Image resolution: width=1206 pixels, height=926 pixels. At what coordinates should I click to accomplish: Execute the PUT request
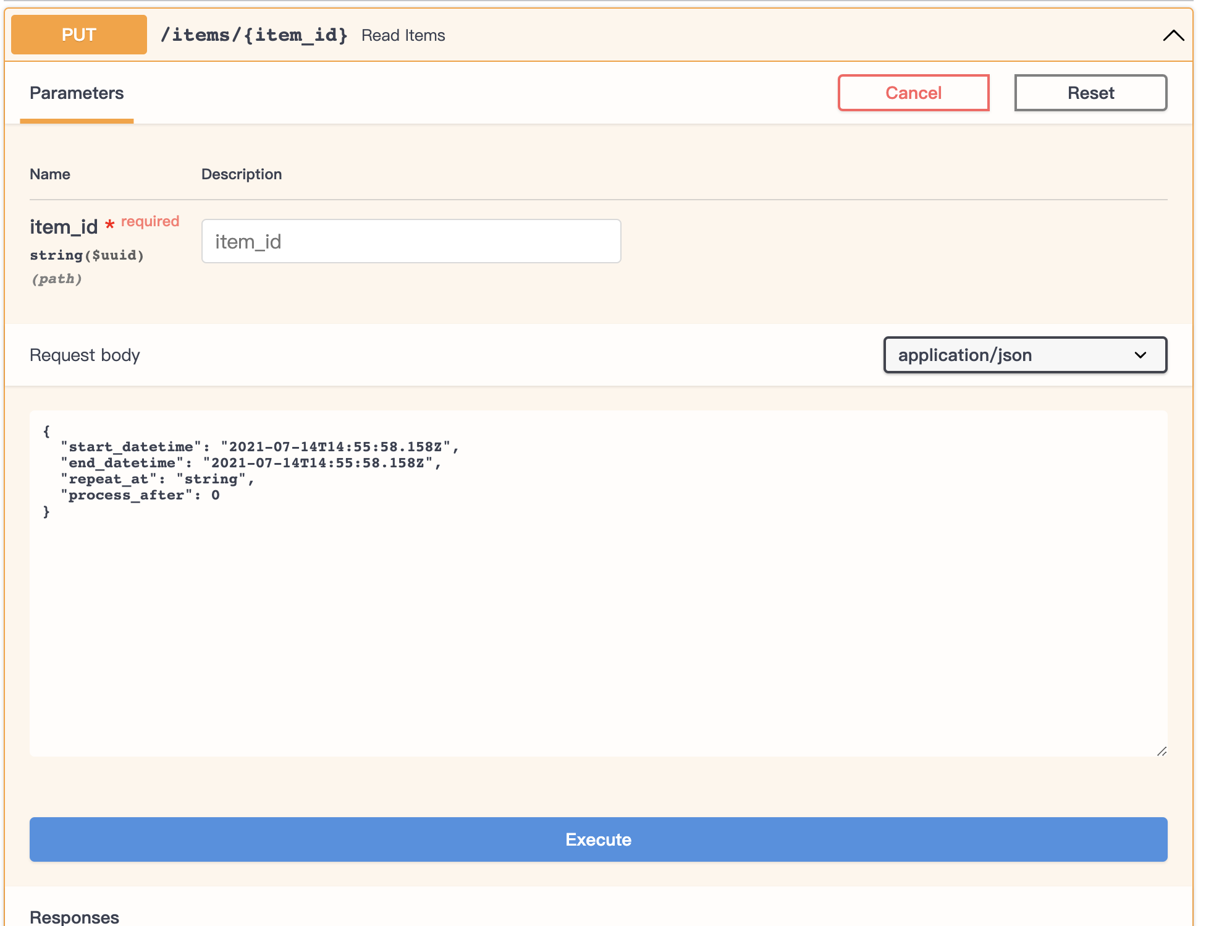coord(598,839)
